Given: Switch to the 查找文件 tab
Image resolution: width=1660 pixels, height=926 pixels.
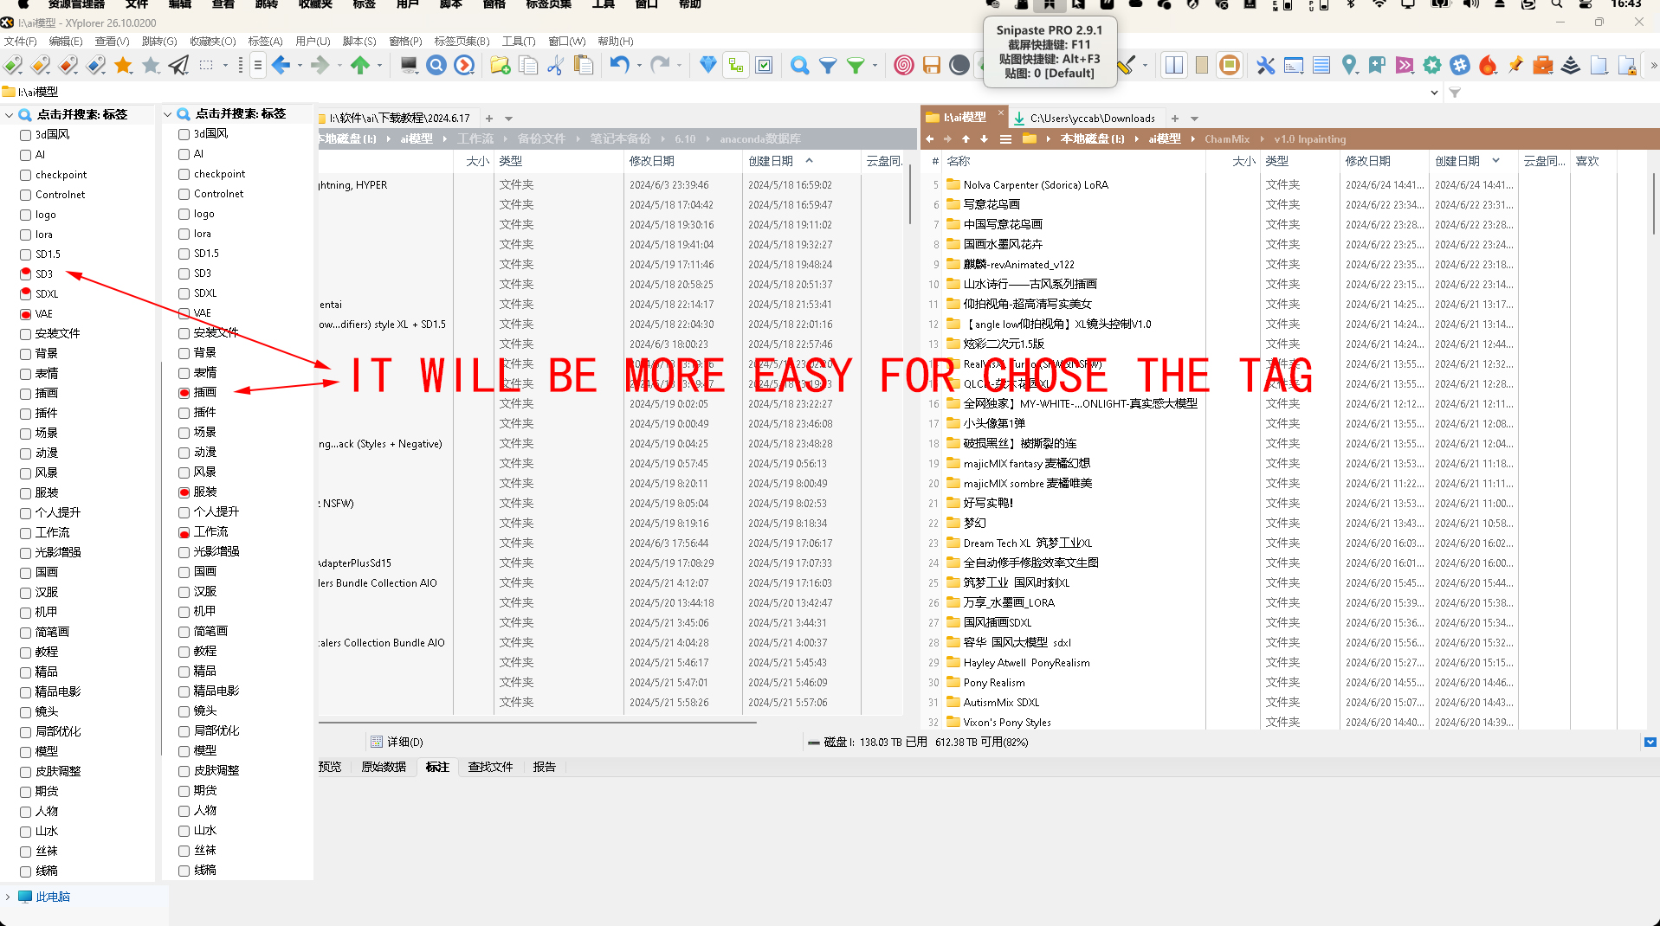Looking at the screenshot, I should (x=490, y=767).
